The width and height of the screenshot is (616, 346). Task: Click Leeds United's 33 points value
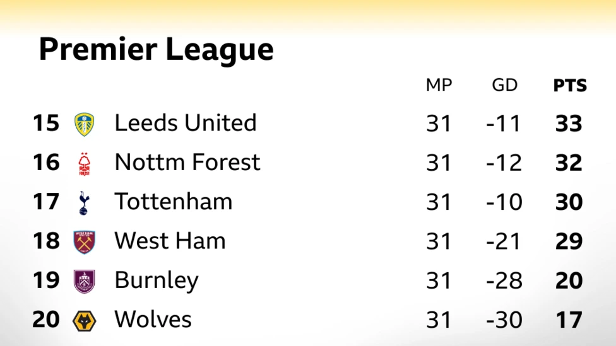(569, 124)
